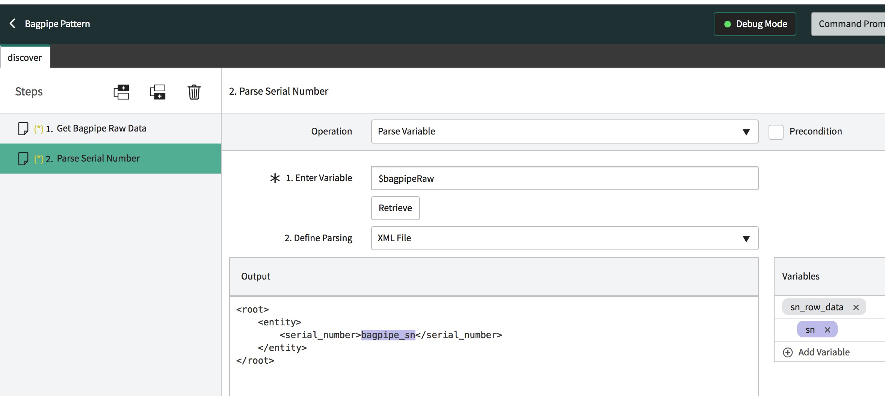Click Add Variable link
The width and height of the screenshot is (885, 396).
[x=824, y=352]
